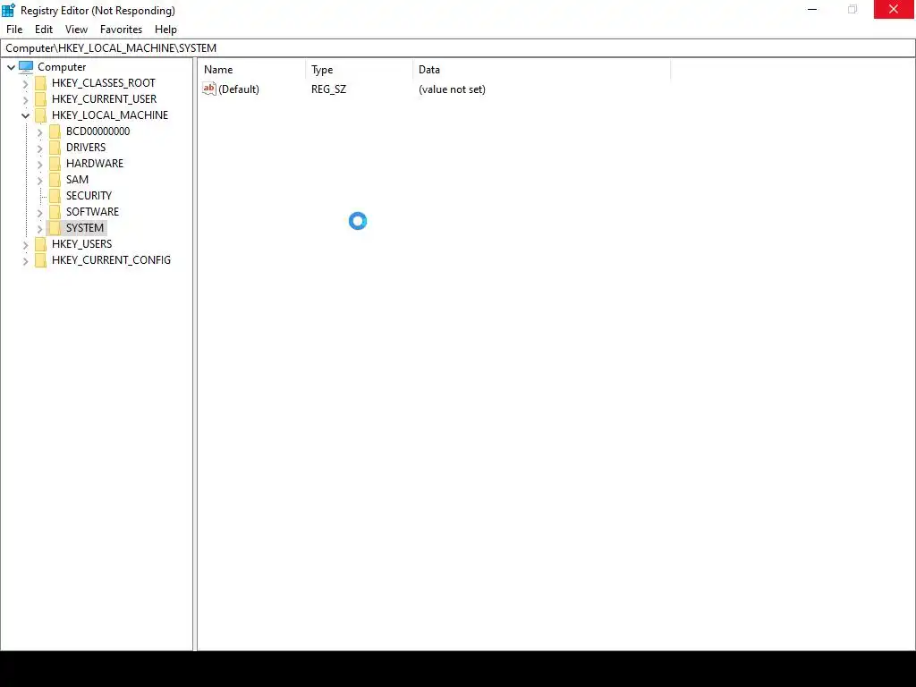Viewport: 916px width, 687px height.
Task: Expand the HKEY_CURRENT_USER chevron
Action: pyautogui.click(x=25, y=100)
